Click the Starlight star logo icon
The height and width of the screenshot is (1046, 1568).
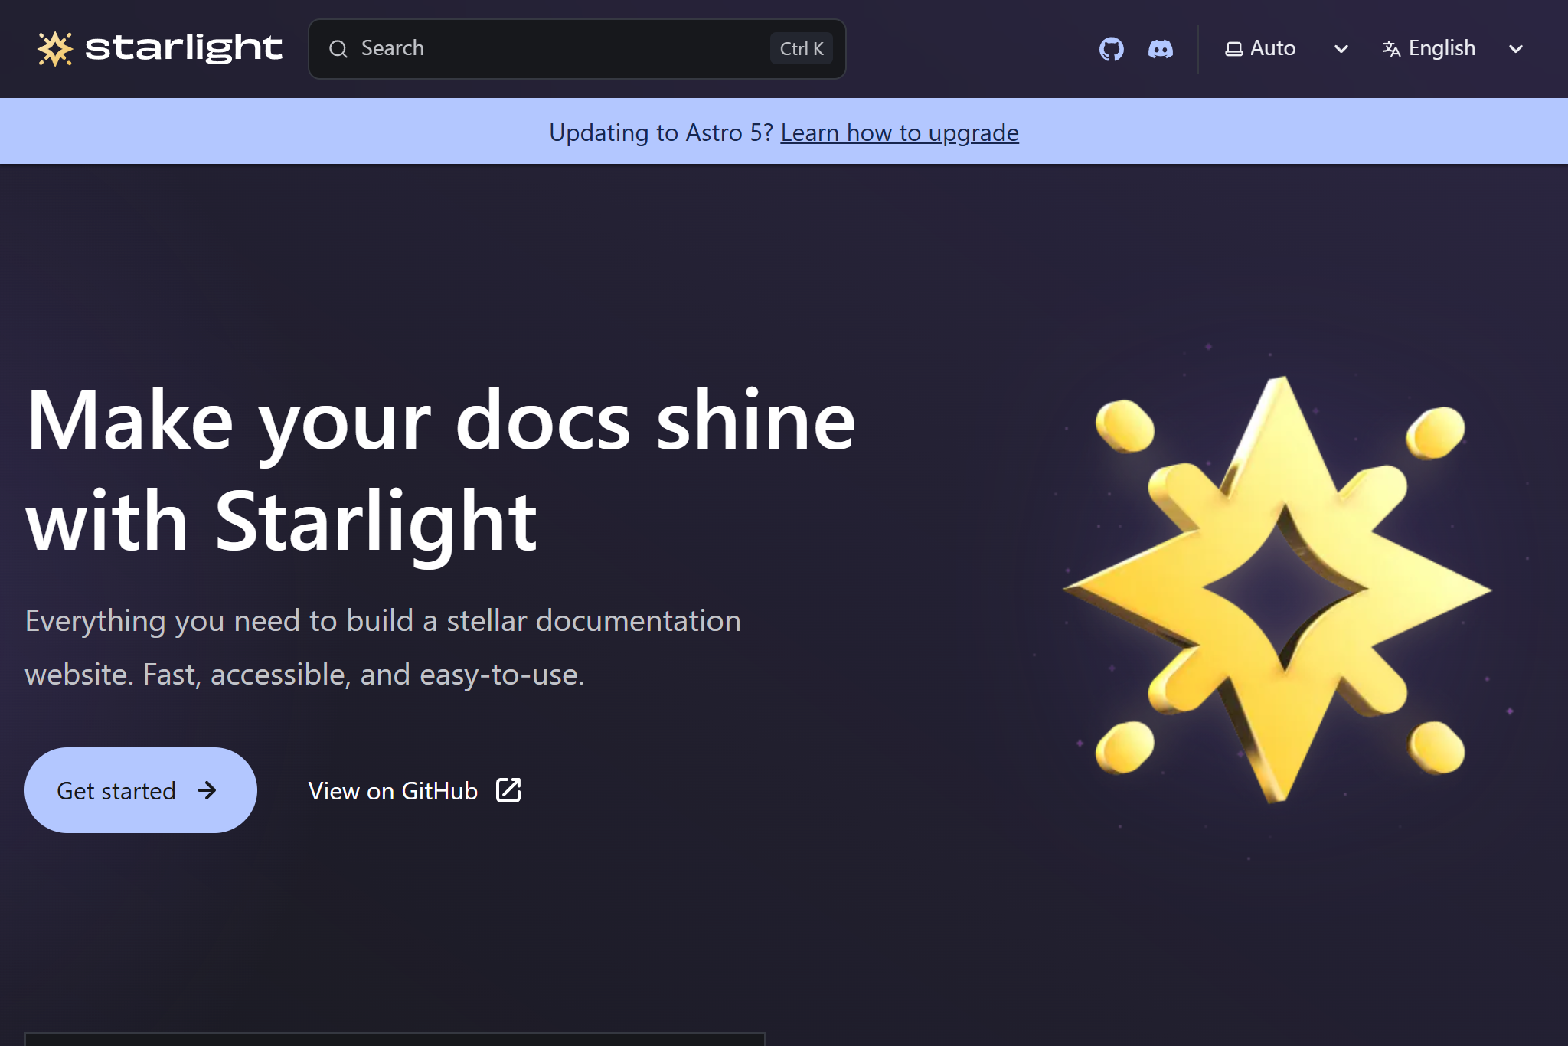coord(56,48)
